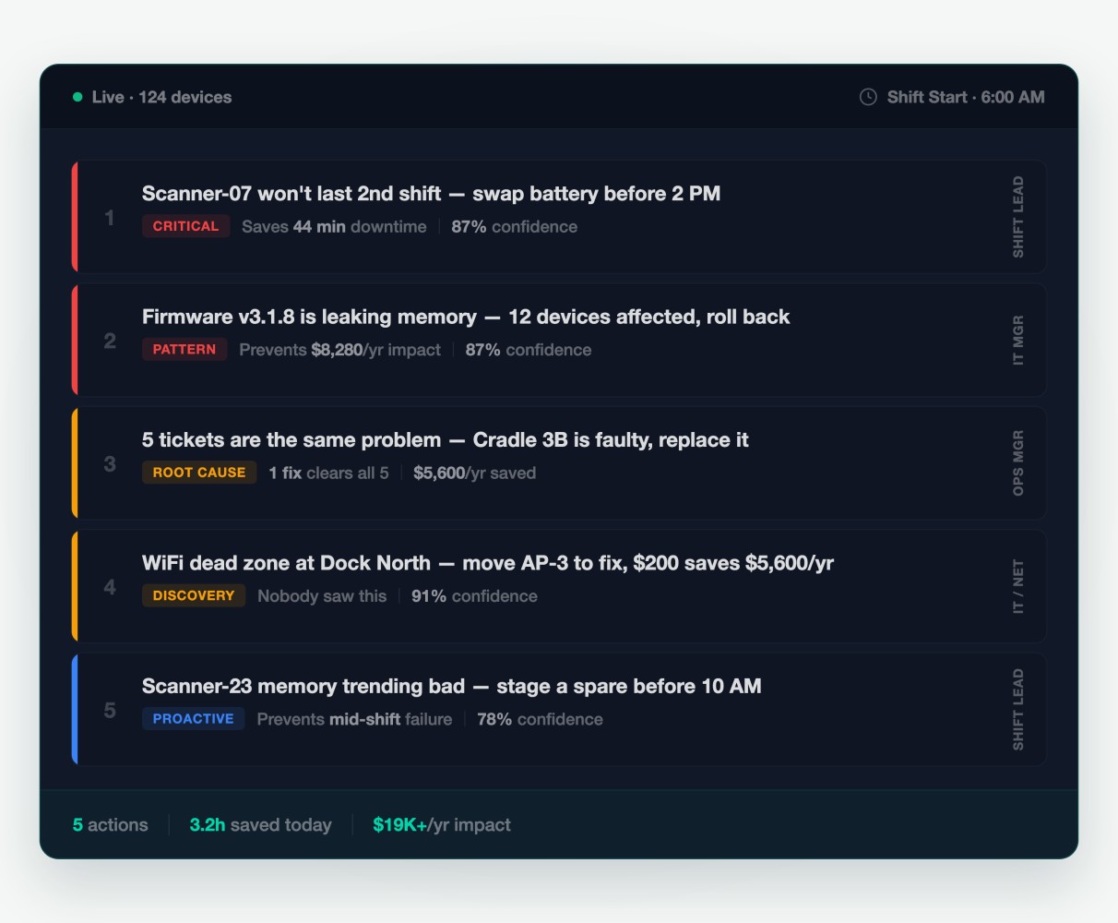Click rank number 5 on Scanner-23 row
1118x923 pixels.
point(110,710)
